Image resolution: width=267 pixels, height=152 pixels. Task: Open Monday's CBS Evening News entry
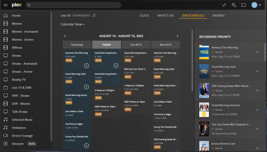[x=165, y=143]
